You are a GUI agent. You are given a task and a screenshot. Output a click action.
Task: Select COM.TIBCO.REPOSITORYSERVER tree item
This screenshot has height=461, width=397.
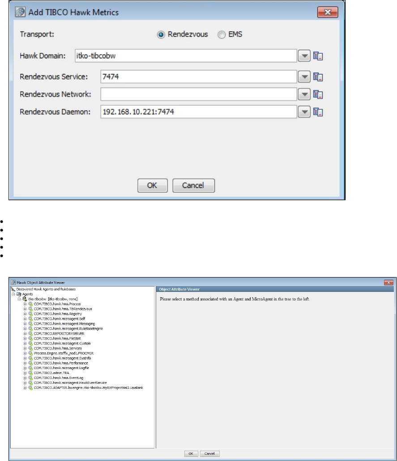click(x=59, y=334)
